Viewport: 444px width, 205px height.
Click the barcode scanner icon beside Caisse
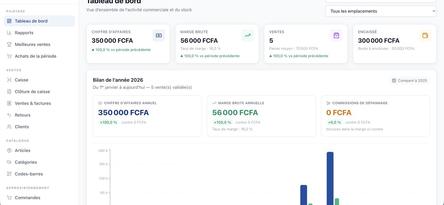9,80
